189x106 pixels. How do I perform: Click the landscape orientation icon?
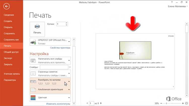point(33,90)
